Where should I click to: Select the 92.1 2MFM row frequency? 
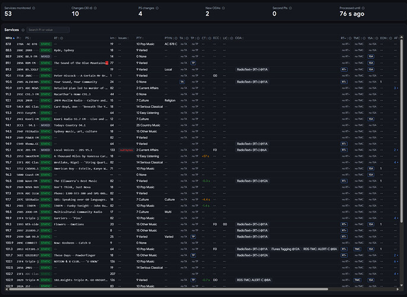(8, 100)
